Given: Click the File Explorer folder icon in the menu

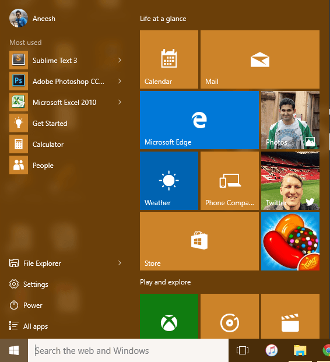Looking at the screenshot, I should [x=14, y=263].
